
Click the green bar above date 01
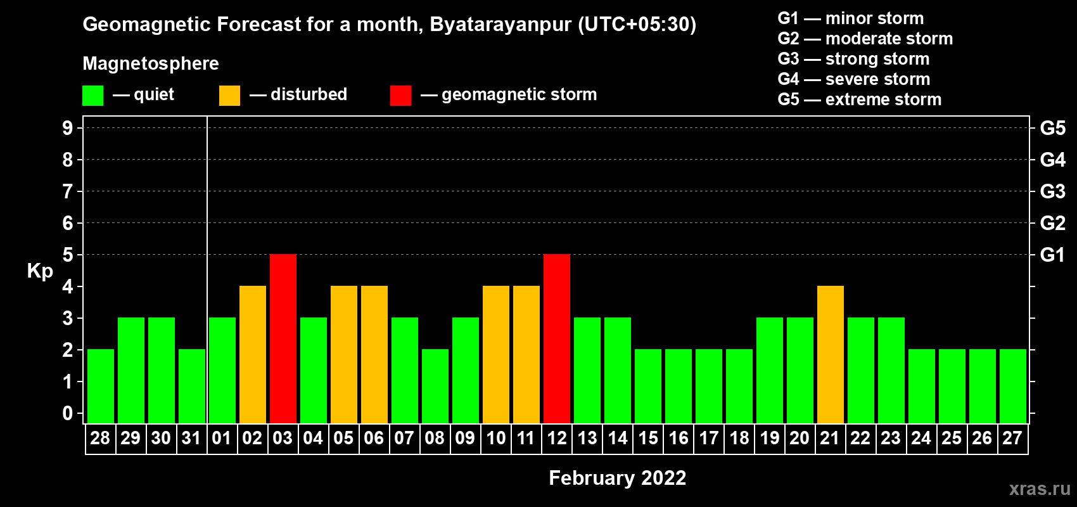[222, 371]
